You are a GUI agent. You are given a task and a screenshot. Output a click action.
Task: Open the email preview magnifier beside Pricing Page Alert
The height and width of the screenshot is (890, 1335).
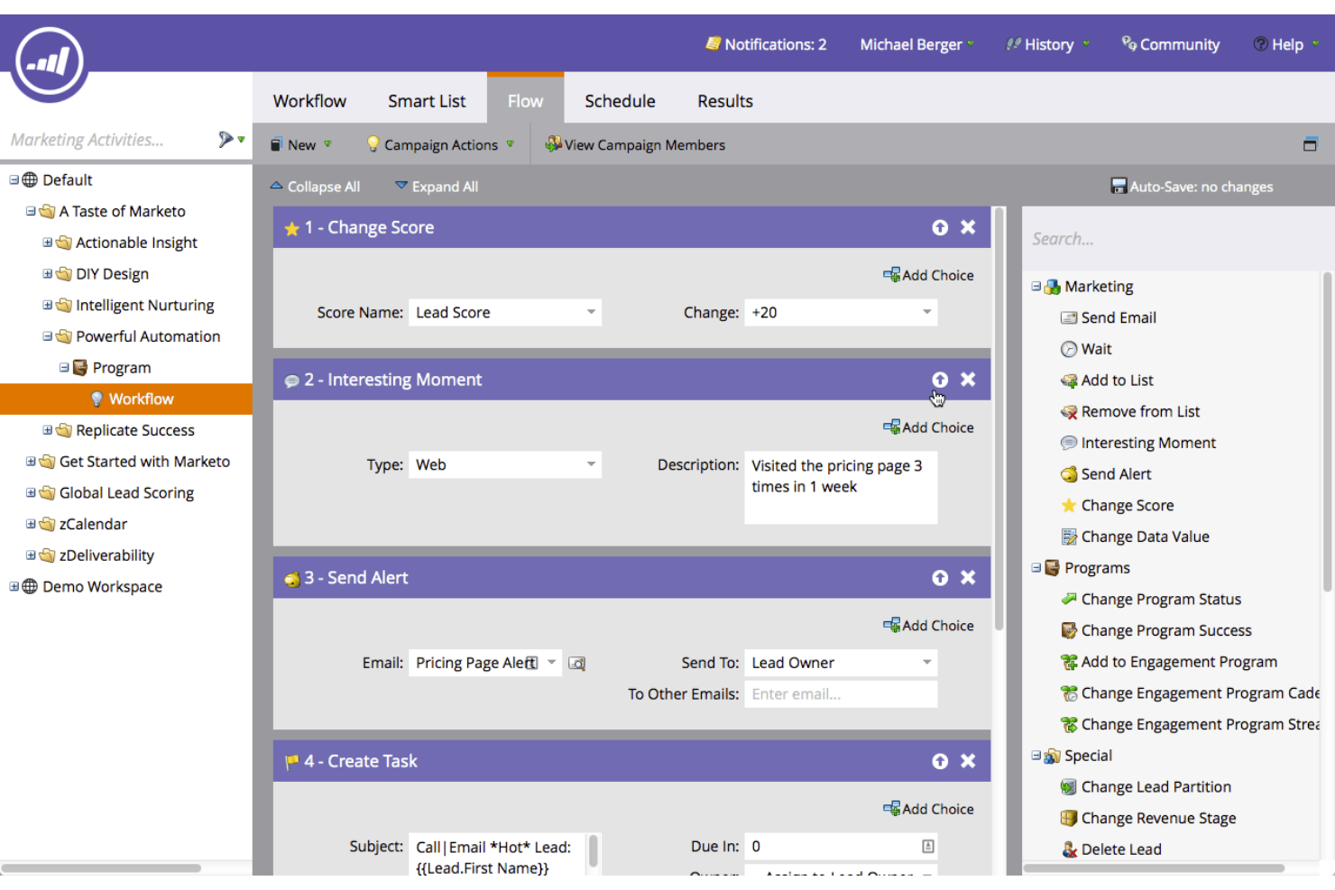[577, 663]
